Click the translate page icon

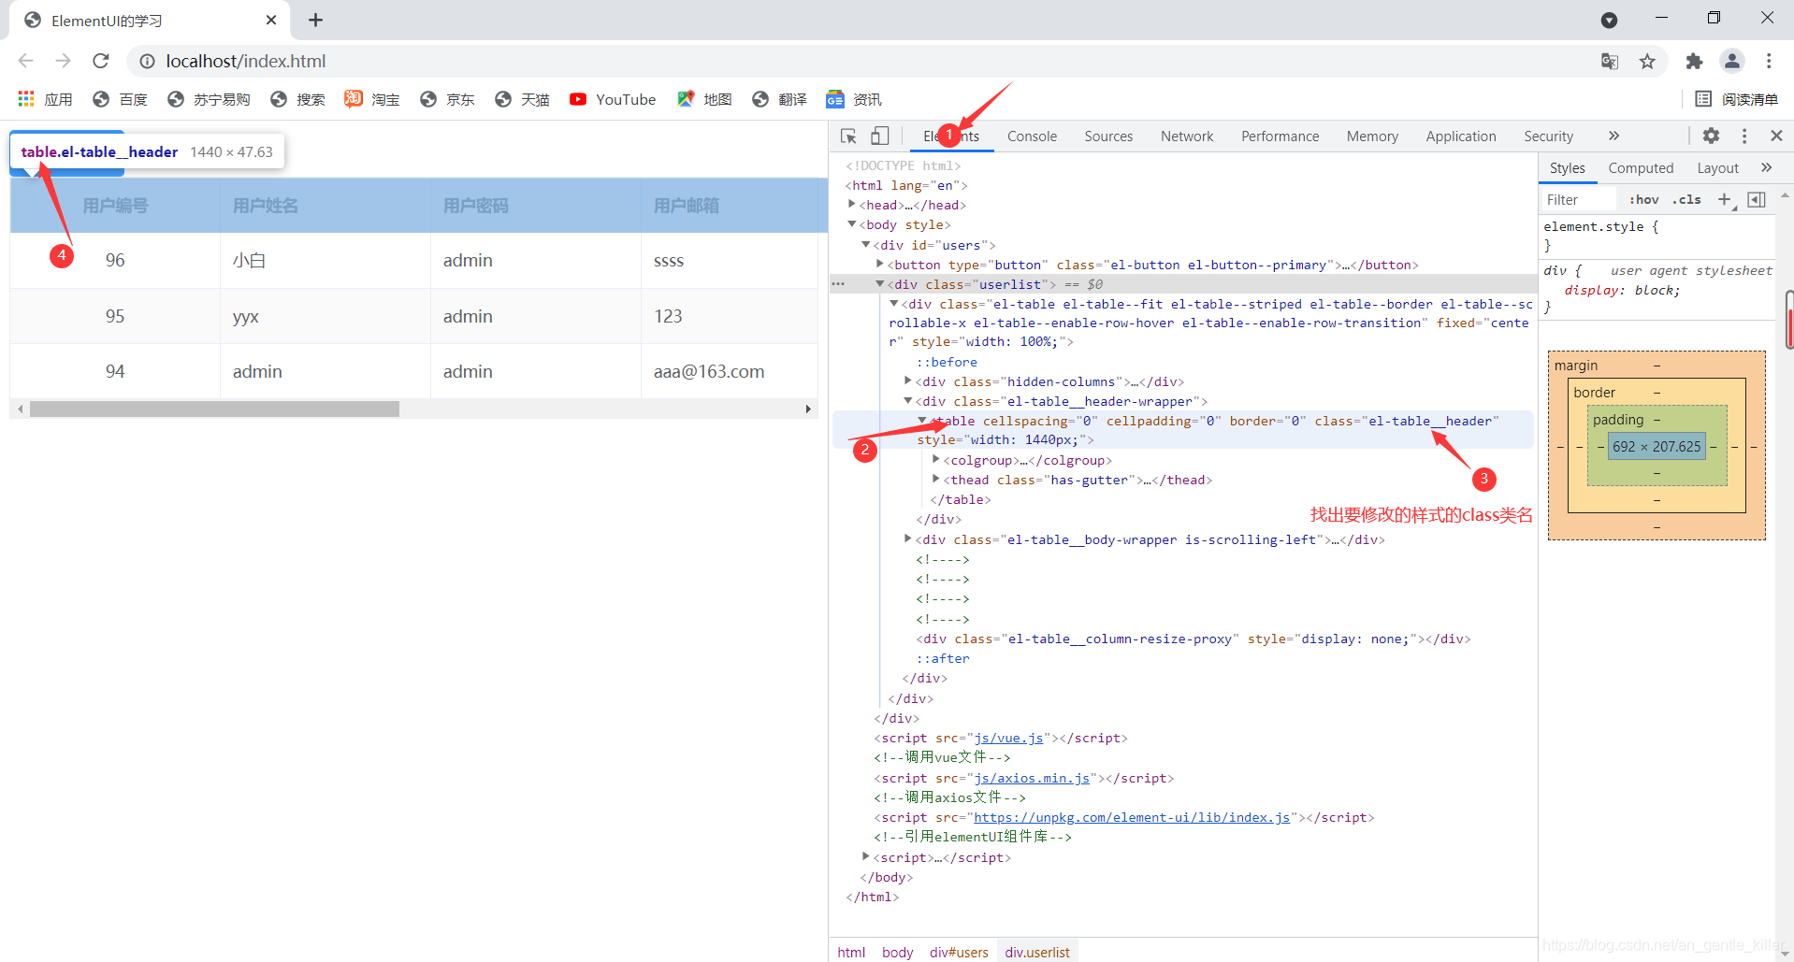[x=1610, y=61]
